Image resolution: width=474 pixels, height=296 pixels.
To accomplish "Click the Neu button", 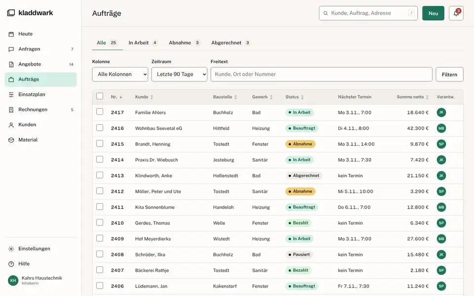I will tap(433, 13).
